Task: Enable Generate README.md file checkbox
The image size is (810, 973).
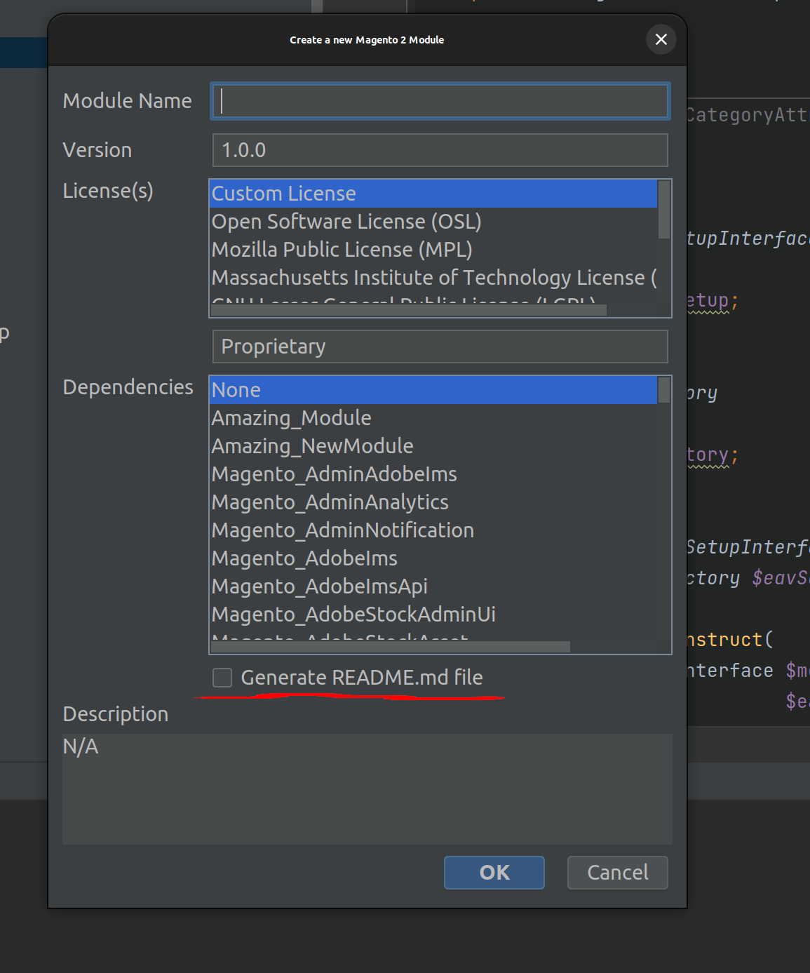Action: 222,678
